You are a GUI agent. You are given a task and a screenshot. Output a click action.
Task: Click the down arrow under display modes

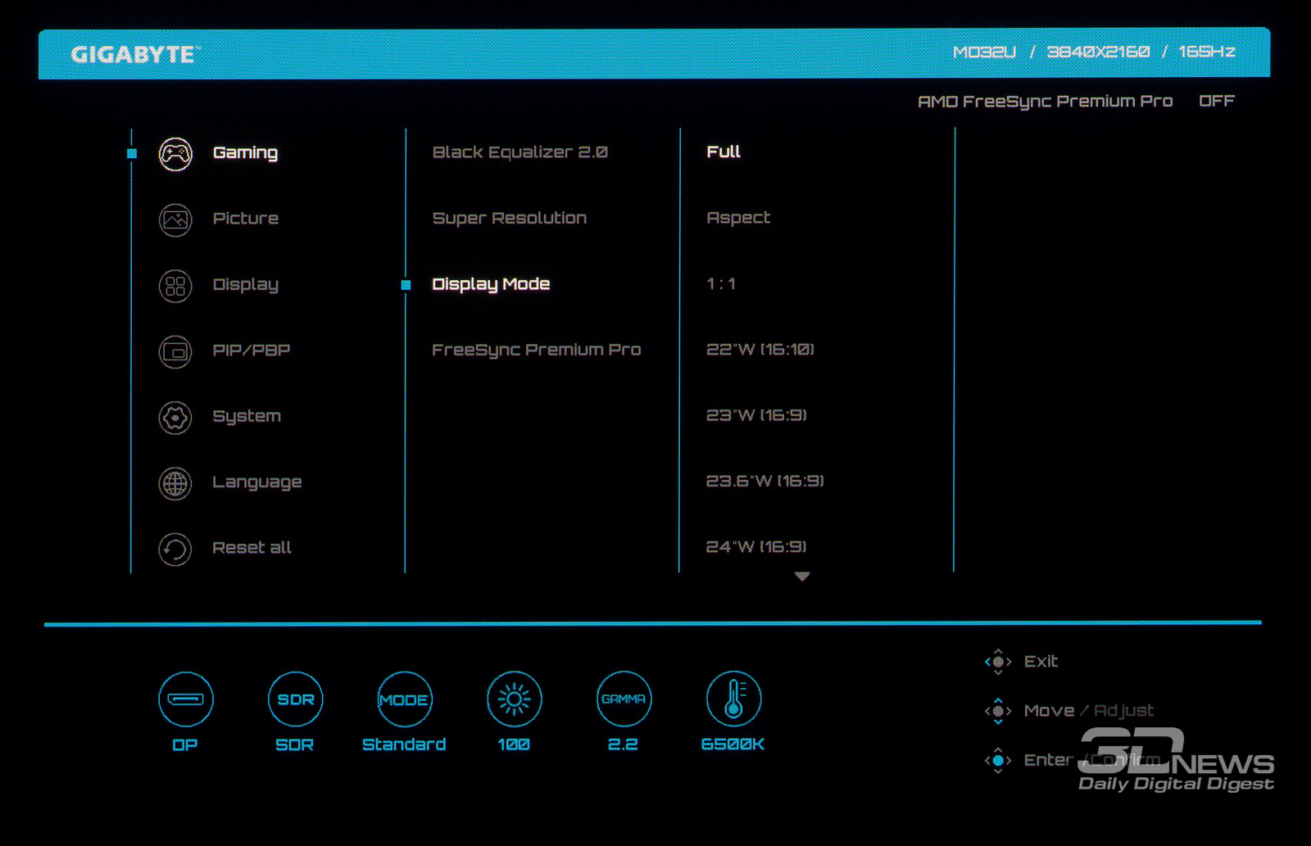point(802,577)
